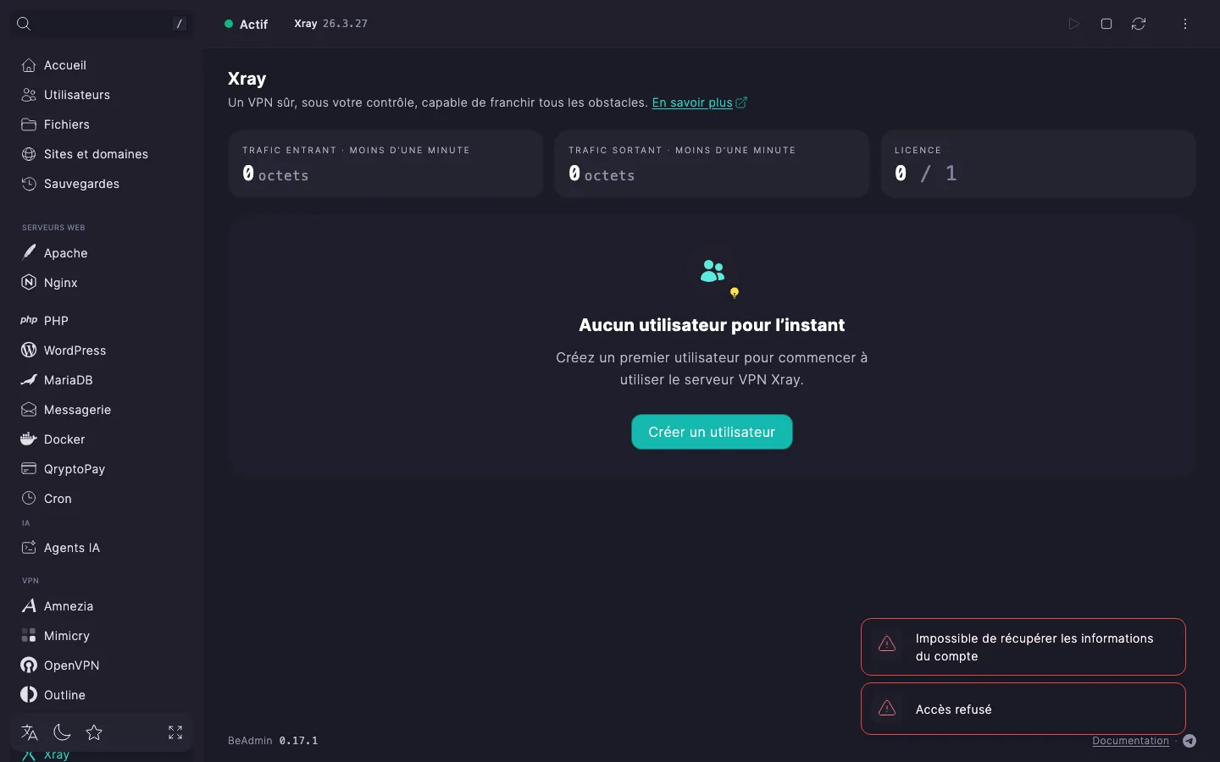Click the Apache feather icon
The height and width of the screenshot is (762, 1220).
tap(29, 252)
